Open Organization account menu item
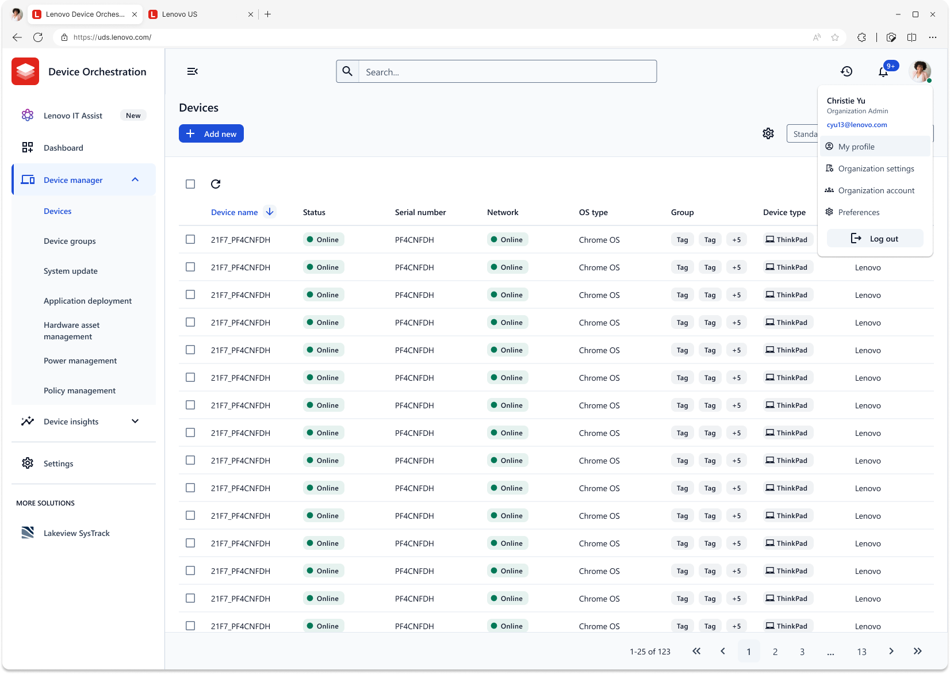The height and width of the screenshot is (674, 950). tap(875, 190)
